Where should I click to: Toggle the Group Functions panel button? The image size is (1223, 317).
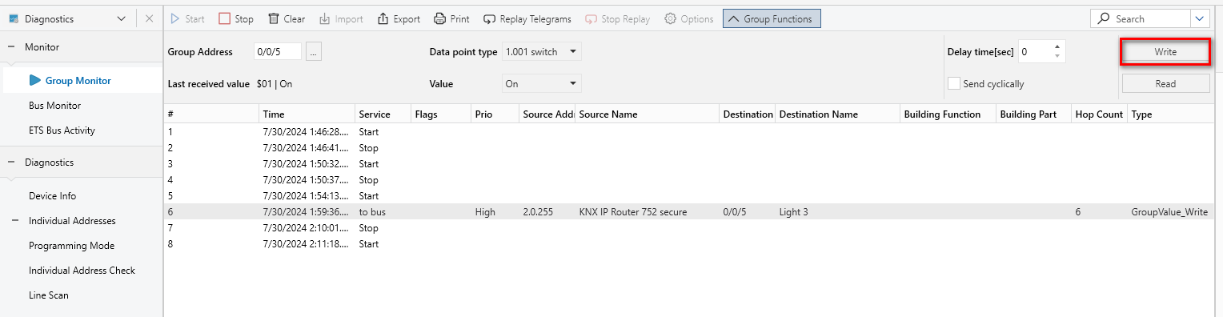click(x=772, y=18)
